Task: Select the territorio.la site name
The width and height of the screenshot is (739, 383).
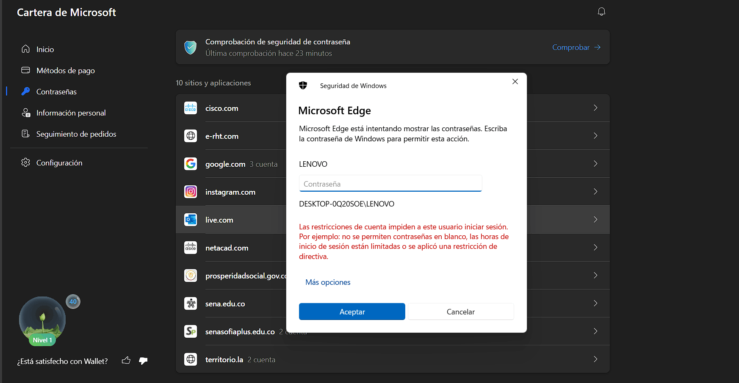Action: [224, 360]
